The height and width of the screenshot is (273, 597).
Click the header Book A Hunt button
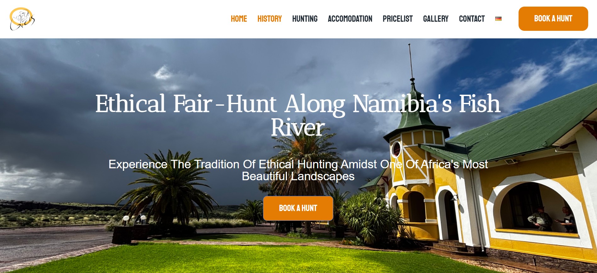pos(553,19)
